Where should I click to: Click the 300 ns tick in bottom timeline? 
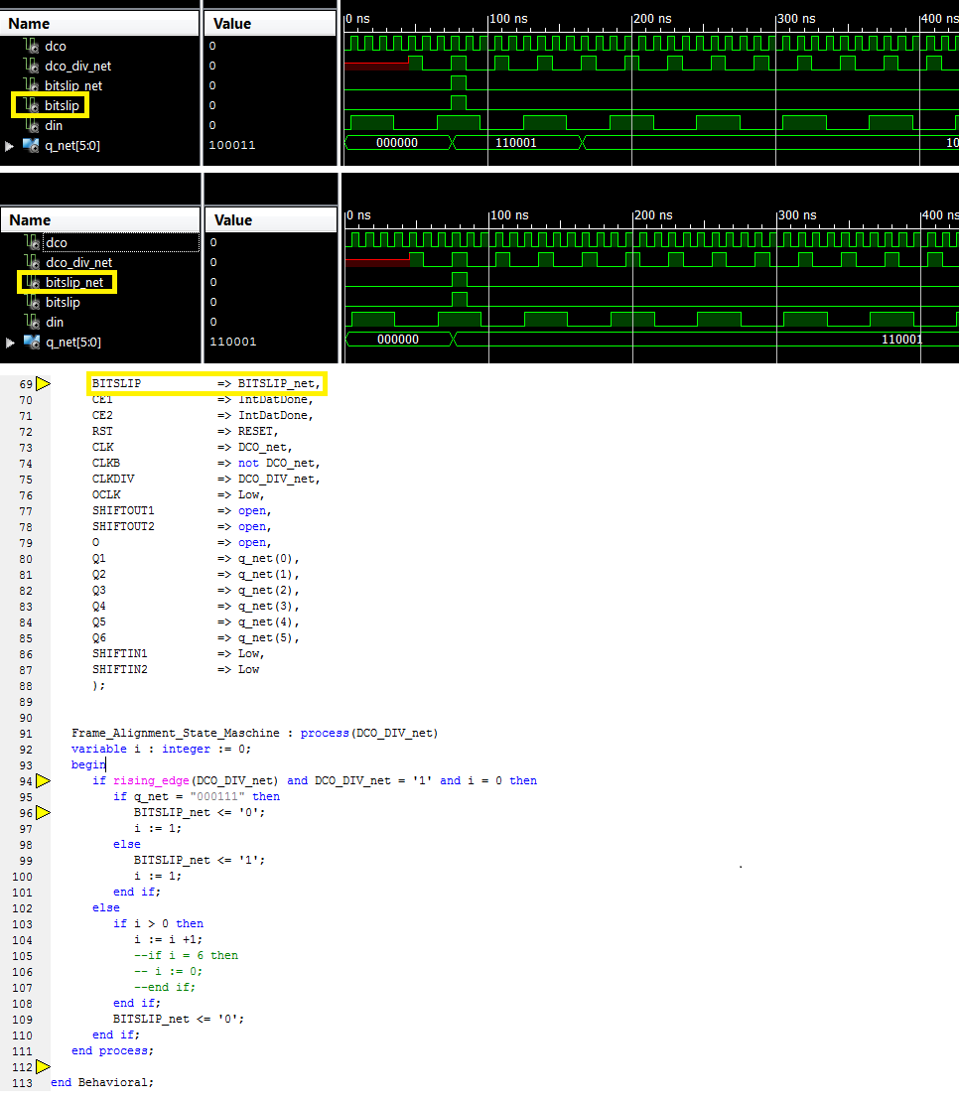pyautogui.click(x=797, y=214)
